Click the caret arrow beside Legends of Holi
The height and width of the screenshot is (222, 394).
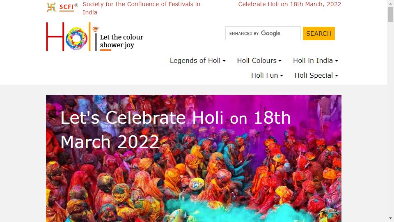(x=224, y=61)
